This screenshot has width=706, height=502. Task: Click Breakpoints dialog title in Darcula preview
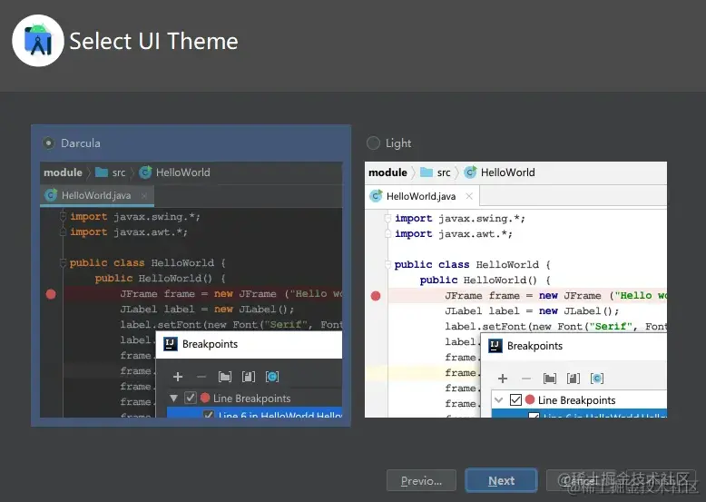[210, 344]
